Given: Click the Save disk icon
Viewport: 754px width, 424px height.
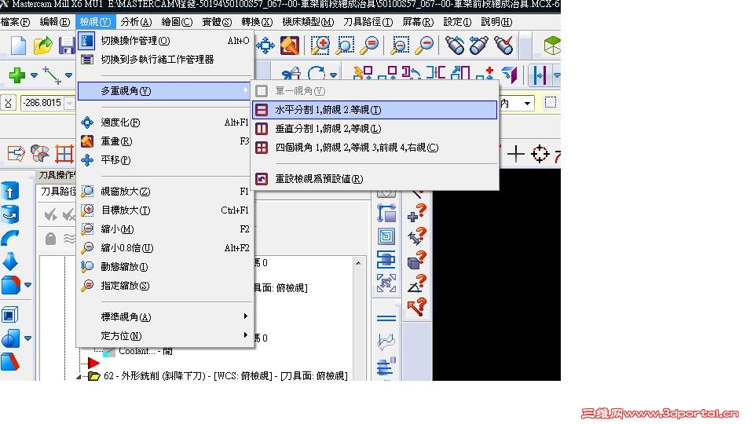Looking at the screenshot, I should click(66, 46).
